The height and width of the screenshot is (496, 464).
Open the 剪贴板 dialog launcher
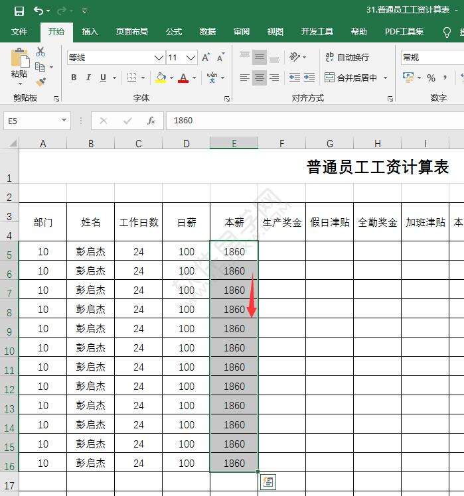tap(56, 99)
